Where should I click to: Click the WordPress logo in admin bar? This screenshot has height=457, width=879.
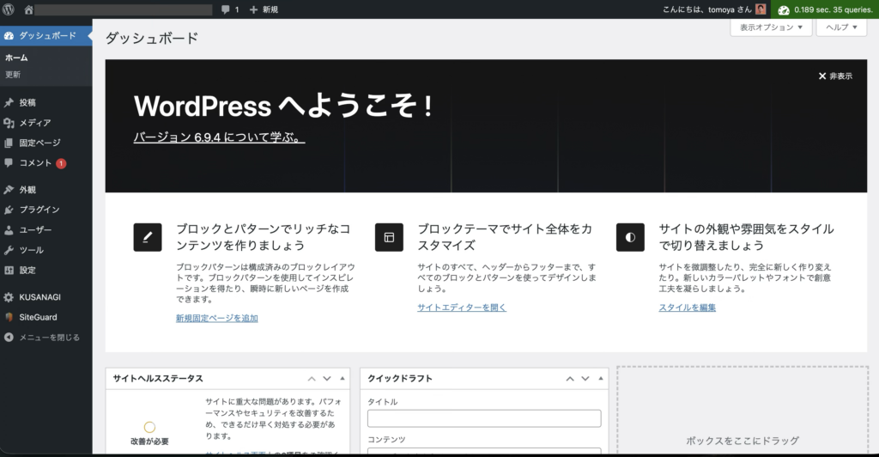pos(9,9)
